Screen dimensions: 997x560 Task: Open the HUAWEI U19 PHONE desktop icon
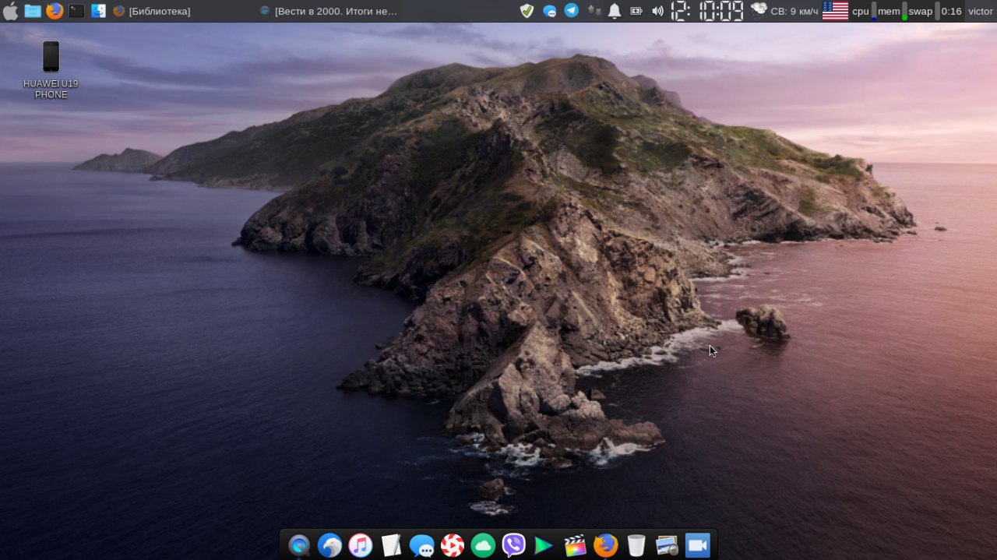(51, 70)
